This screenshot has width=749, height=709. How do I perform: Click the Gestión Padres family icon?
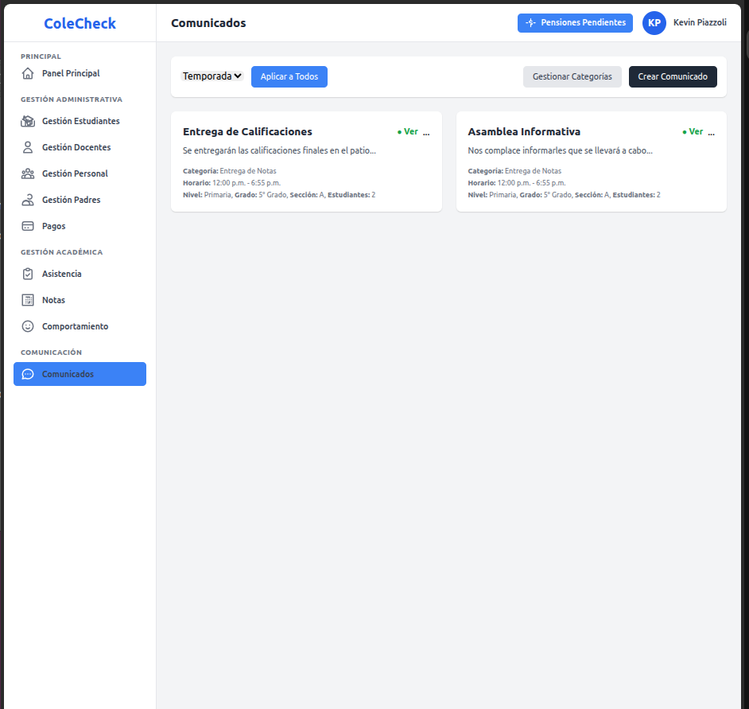point(28,200)
